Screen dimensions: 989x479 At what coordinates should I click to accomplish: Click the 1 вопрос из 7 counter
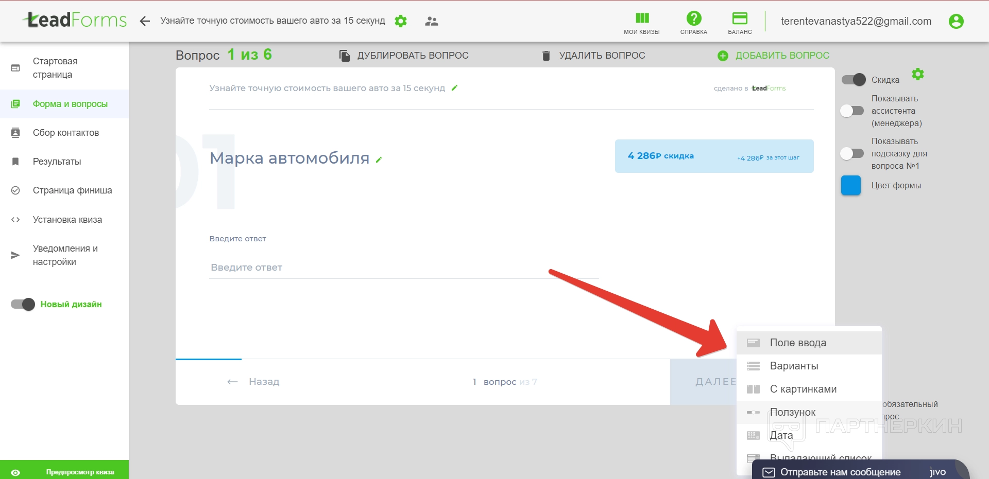505,382
